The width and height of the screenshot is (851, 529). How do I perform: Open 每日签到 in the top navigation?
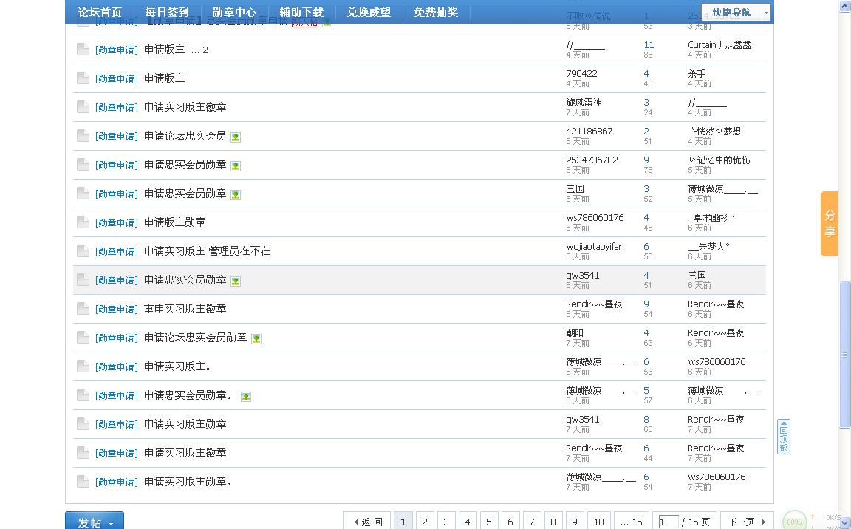coord(167,12)
